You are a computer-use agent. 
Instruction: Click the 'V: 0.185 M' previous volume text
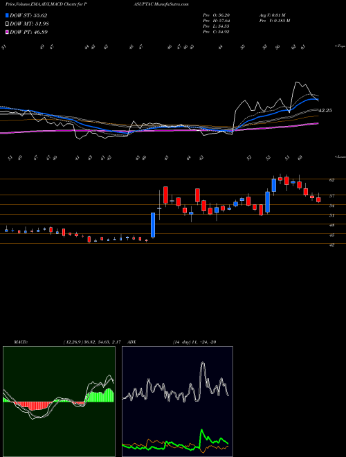point(280,21)
